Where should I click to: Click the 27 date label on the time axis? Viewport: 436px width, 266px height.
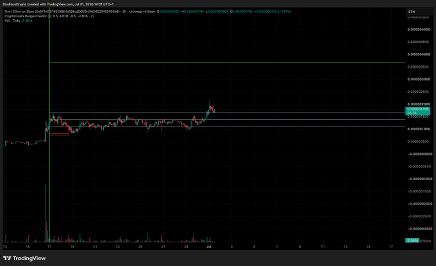coord(163,247)
